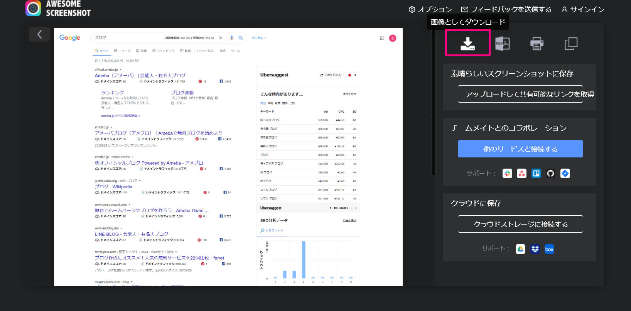Click the vertical scrollbar beside the screenshot preview
The height and width of the screenshot is (311, 631).
(x=434, y=102)
